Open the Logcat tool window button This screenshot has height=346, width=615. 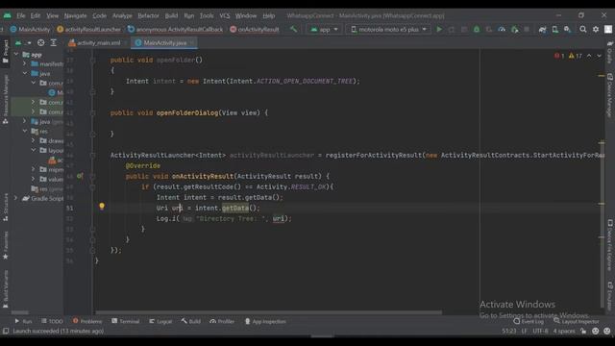coord(160,321)
